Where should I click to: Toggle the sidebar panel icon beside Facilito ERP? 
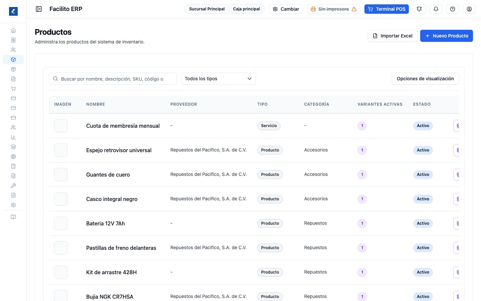coord(39,9)
